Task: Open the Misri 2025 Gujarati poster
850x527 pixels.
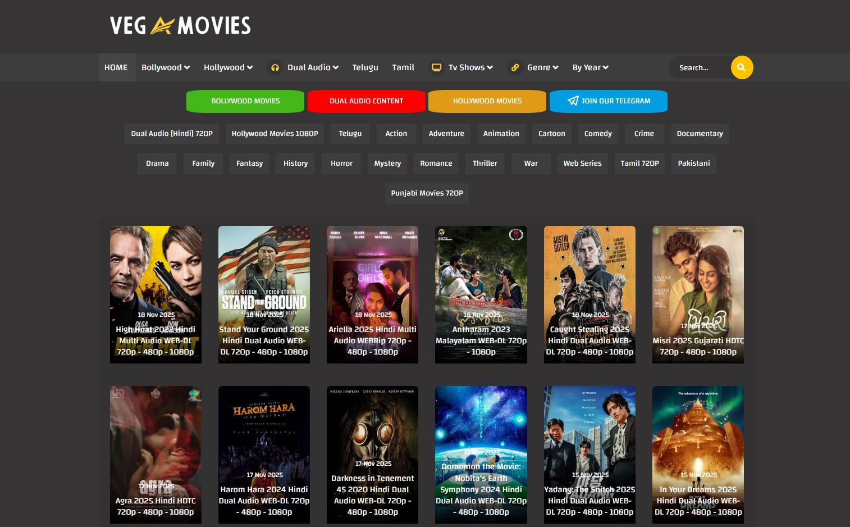Action: 698,294
